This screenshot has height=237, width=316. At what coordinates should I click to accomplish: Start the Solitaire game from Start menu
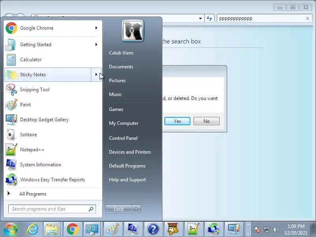tap(53, 135)
